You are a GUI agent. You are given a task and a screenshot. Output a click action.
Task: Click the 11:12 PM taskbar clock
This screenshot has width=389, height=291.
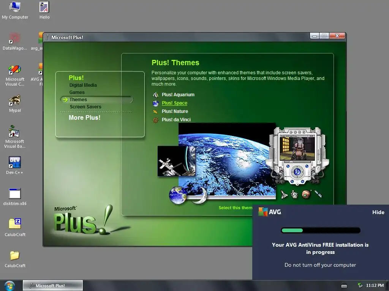click(375, 286)
